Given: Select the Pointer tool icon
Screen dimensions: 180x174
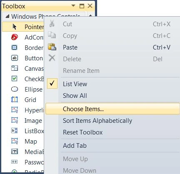Looking at the screenshot, I should [14, 27].
